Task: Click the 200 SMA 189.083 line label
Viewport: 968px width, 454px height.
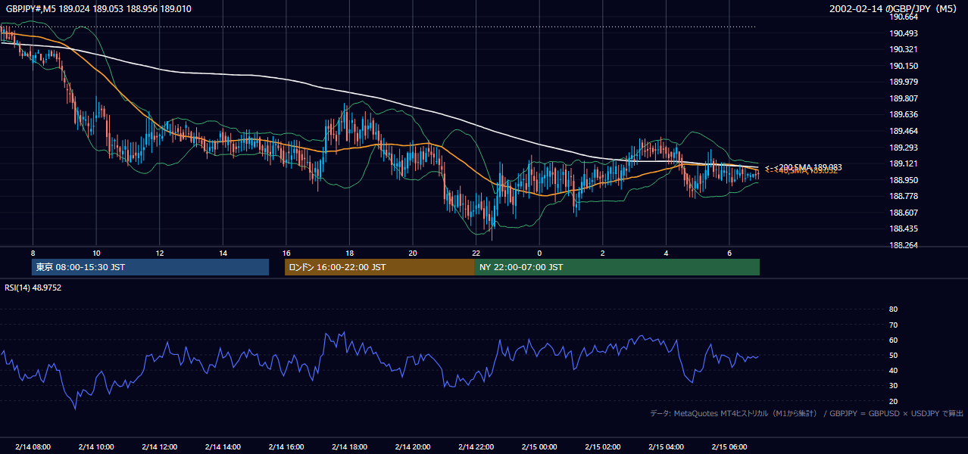Action: 804,166
